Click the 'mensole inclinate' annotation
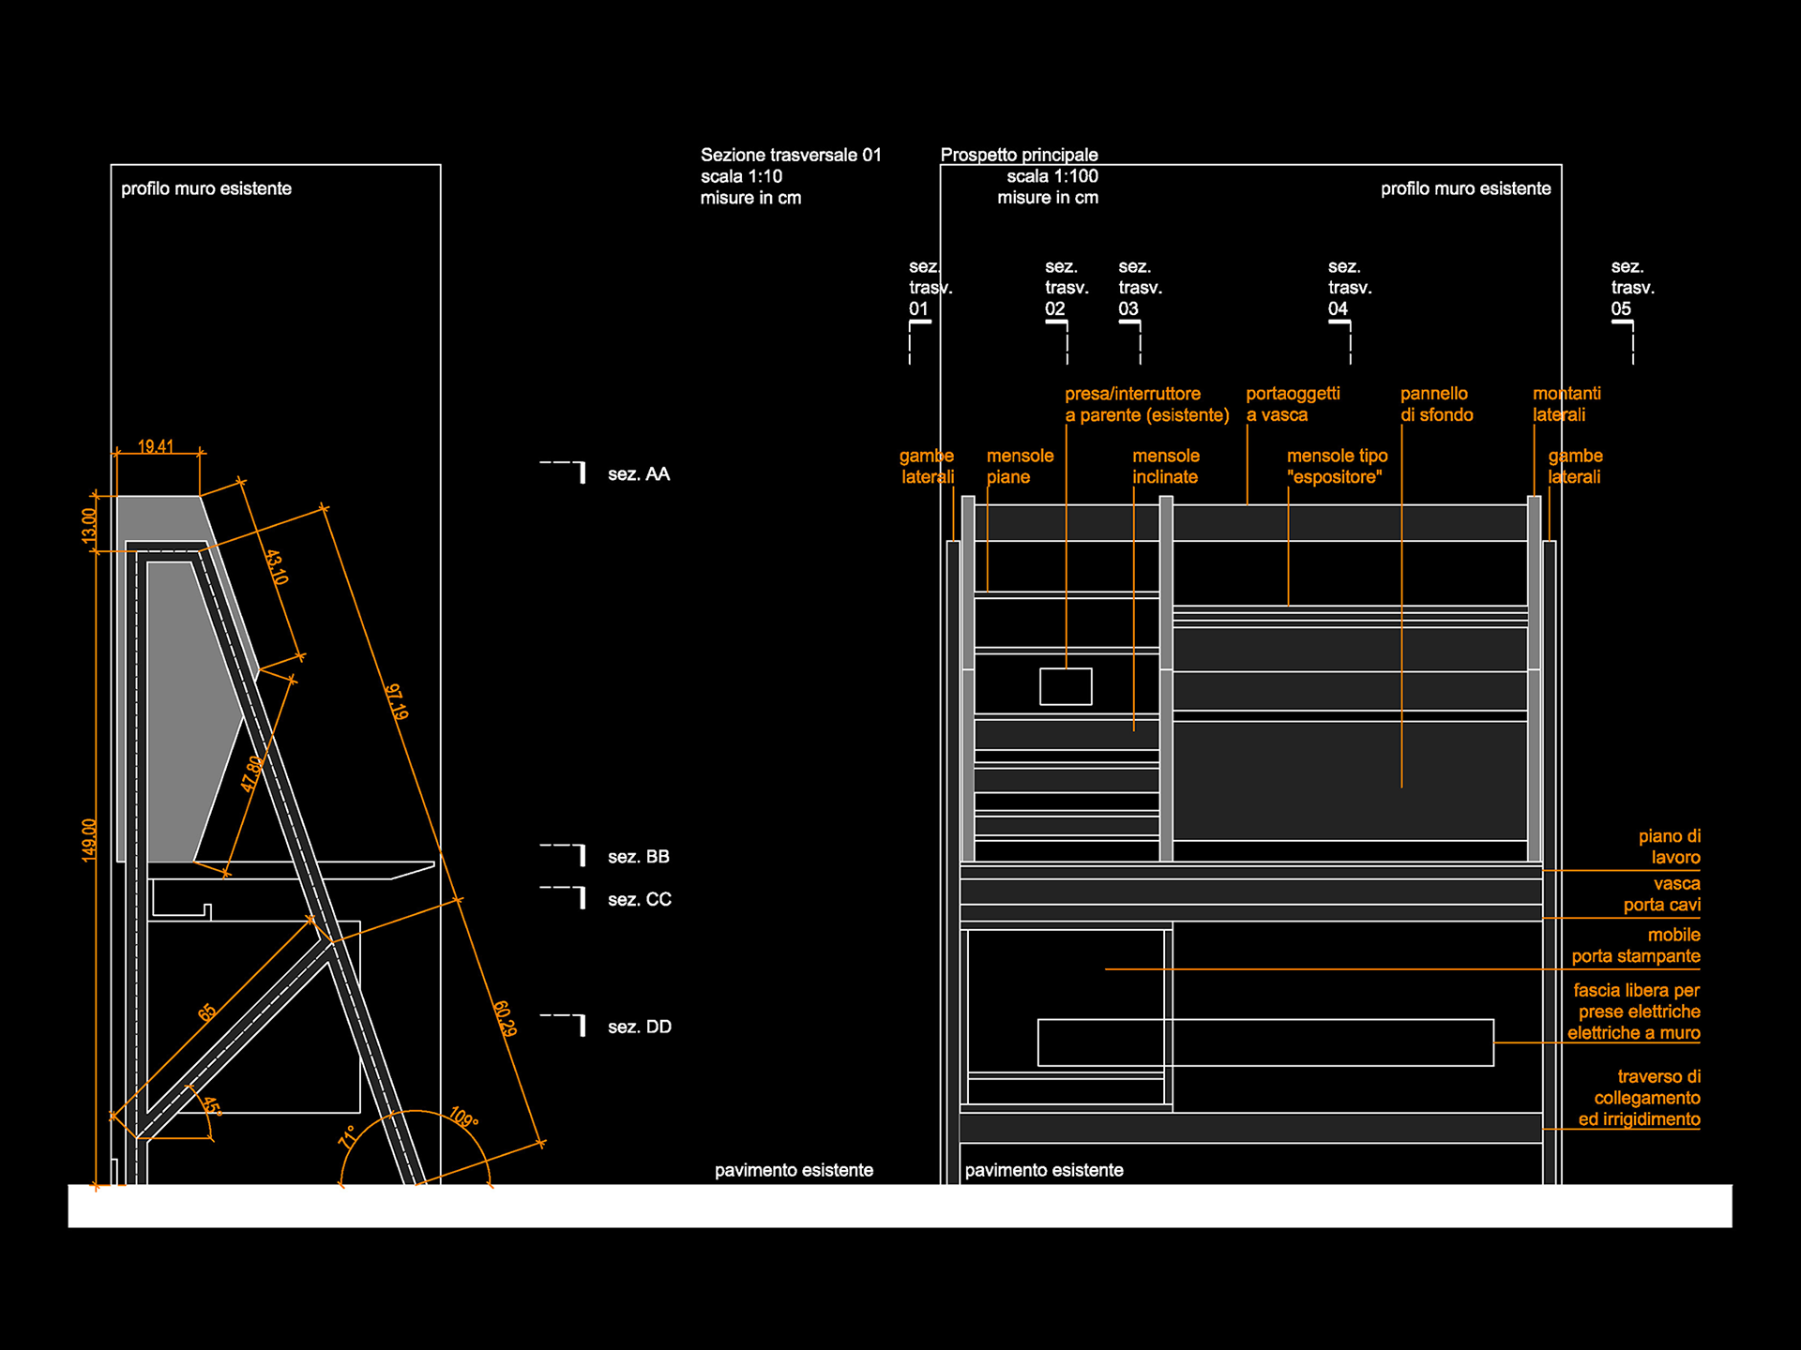 click(x=1165, y=466)
